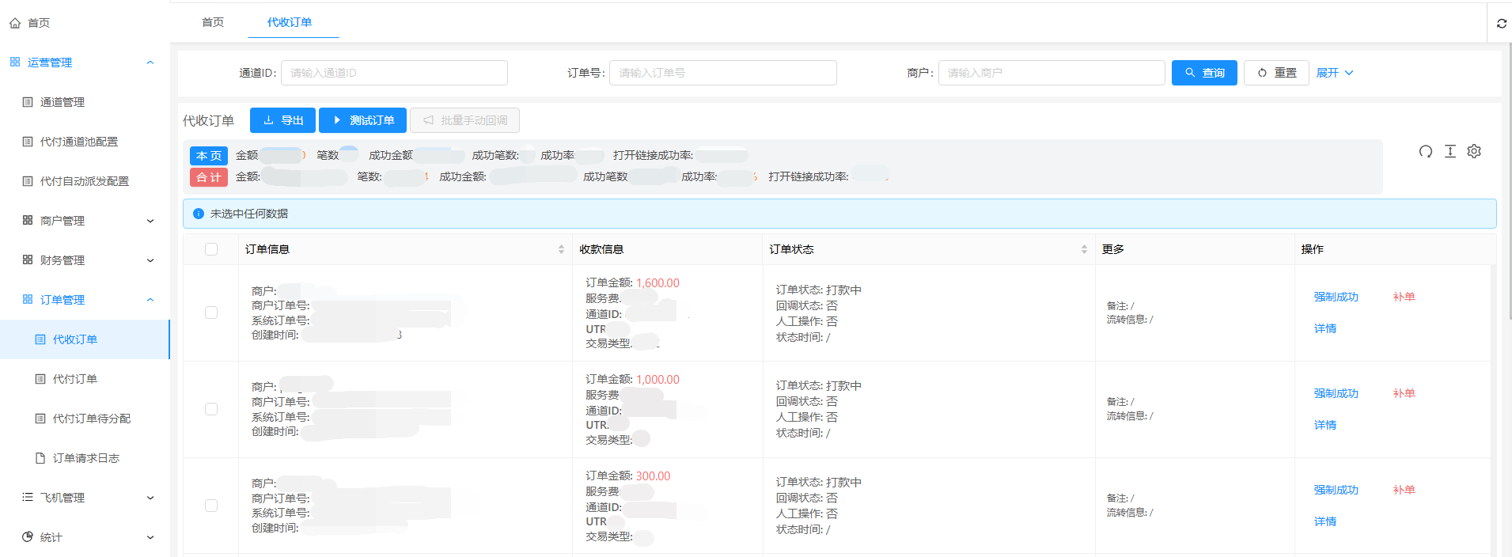Open 详情 for the 1,000.00 order

click(1325, 425)
